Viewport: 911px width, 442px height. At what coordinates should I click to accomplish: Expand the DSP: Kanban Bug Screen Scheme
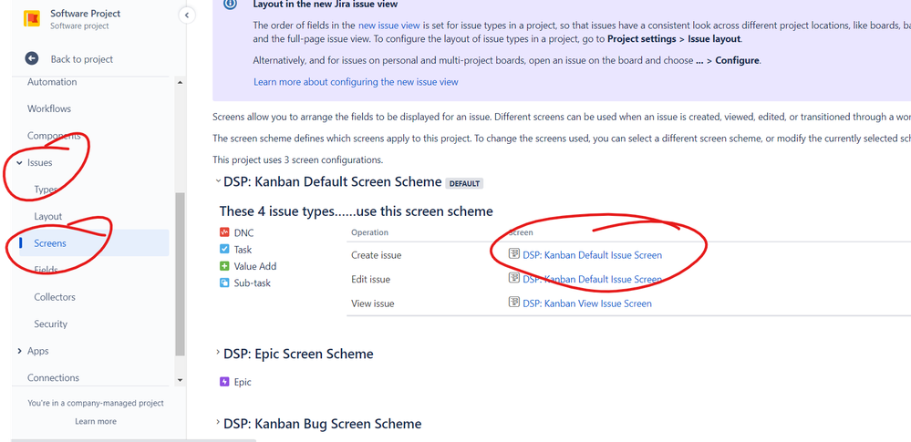click(218, 423)
